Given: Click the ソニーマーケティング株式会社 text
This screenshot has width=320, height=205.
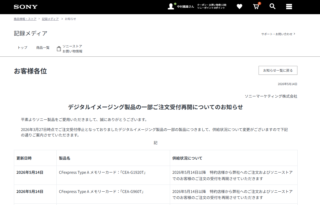Looking at the screenshot, I should pyautogui.click(x=271, y=96).
